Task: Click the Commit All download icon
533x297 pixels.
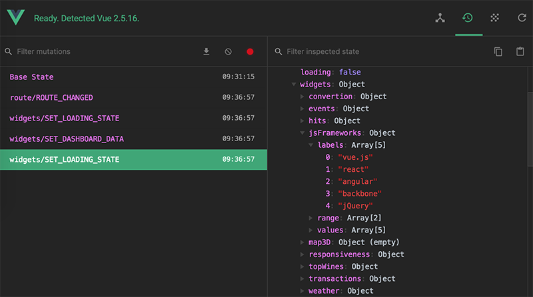Action: (207, 52)
